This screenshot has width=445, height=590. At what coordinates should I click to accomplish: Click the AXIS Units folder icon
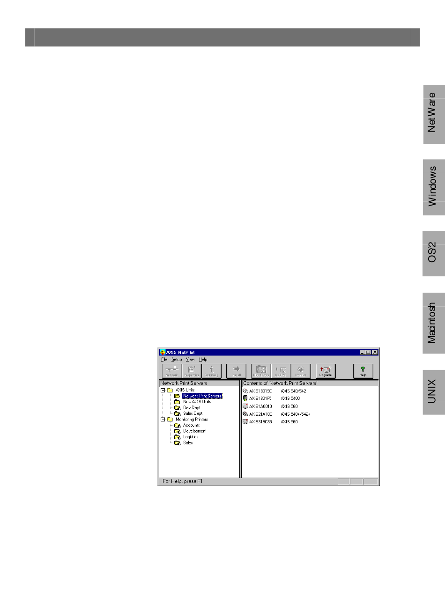[170, 390]
